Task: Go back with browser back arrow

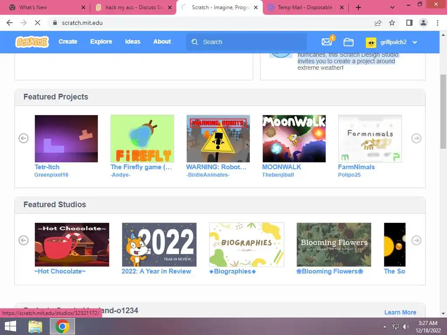Action: coord(10,23)
